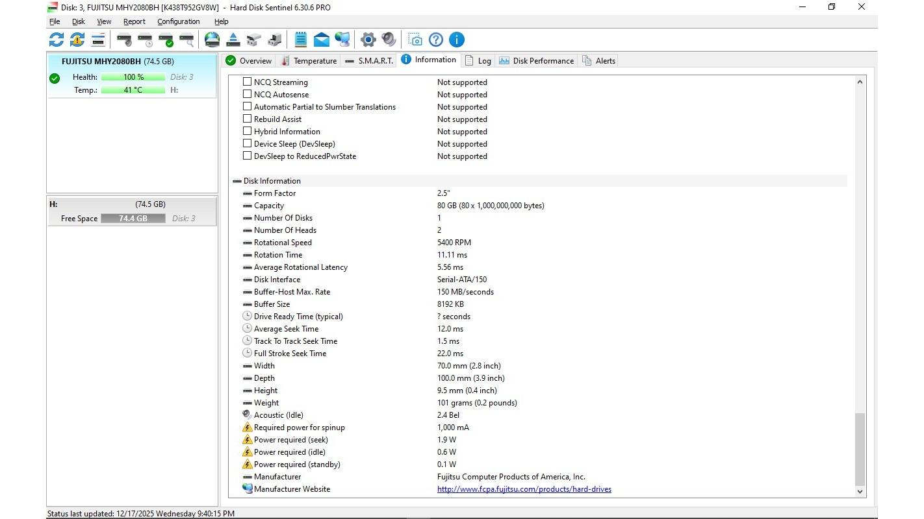Open help with the question mark icon

coord(436,40)
